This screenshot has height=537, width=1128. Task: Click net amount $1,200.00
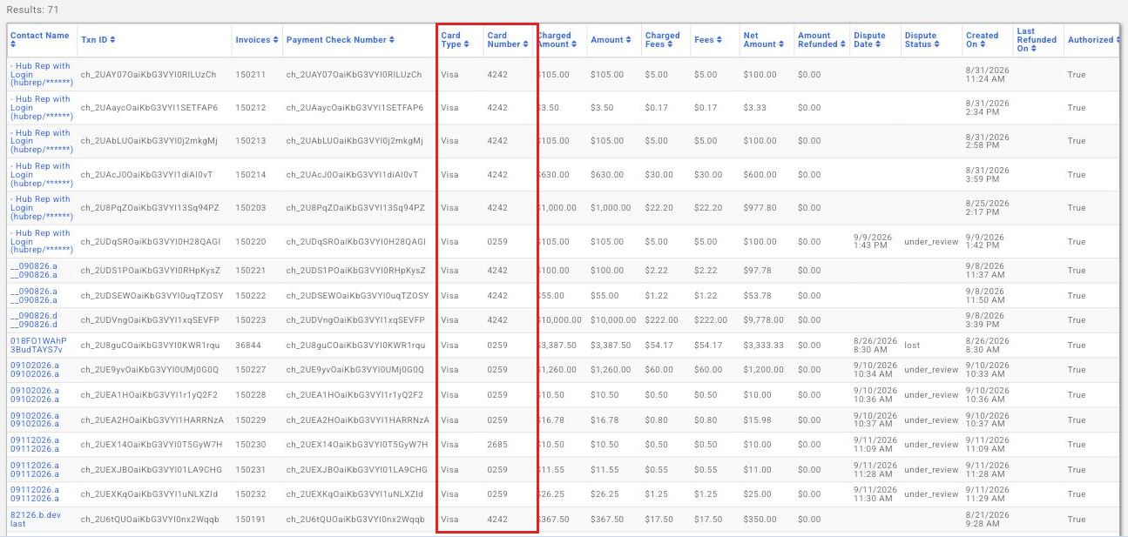(x=763, y=370)
